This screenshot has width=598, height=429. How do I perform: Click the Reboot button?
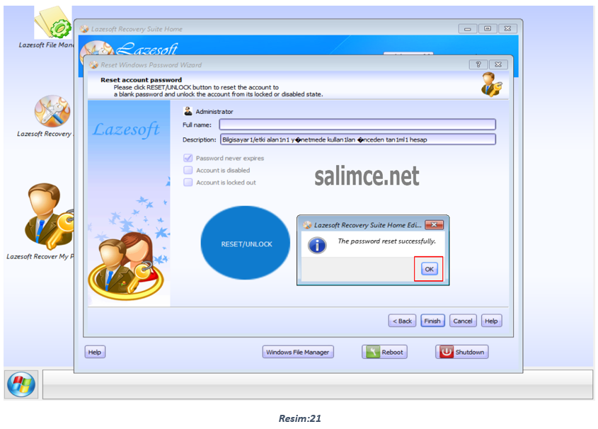(384, 352)
